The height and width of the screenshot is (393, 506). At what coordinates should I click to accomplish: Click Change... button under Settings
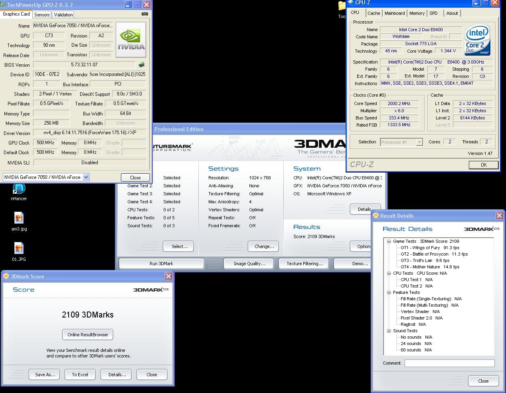point(264,246)
